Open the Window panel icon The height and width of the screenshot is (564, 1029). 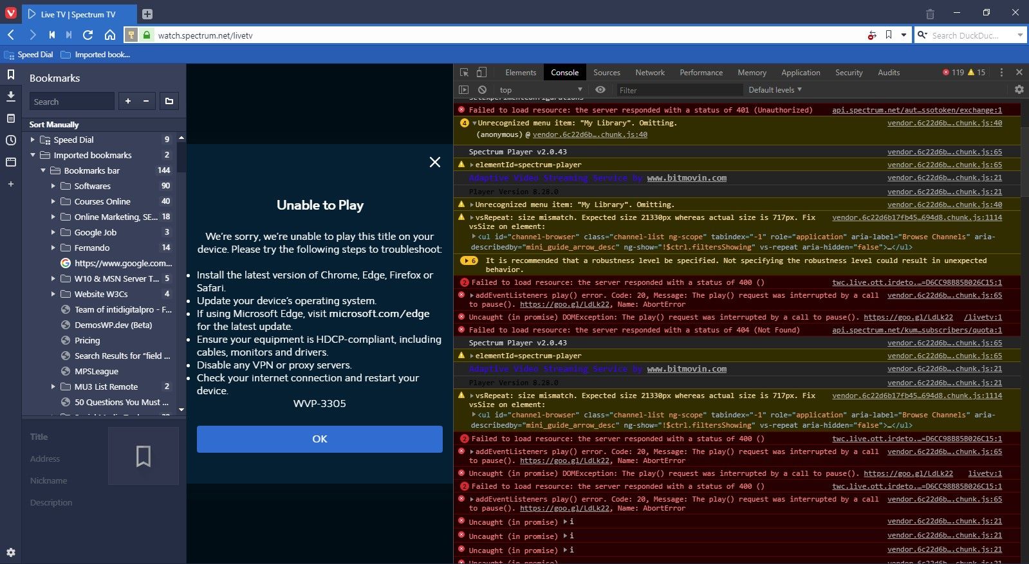[x=11, y=162]
